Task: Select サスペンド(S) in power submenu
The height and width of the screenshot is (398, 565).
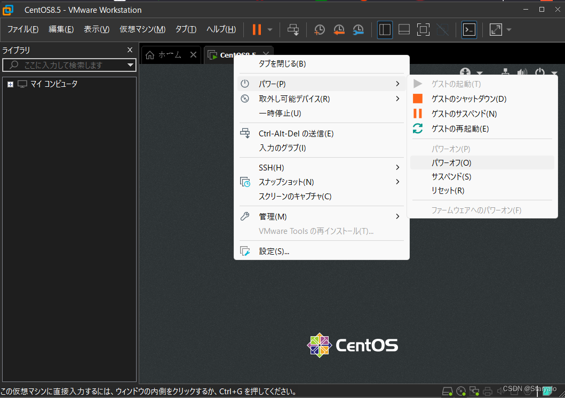Action: pyautogui.click(x=482, y=177)
